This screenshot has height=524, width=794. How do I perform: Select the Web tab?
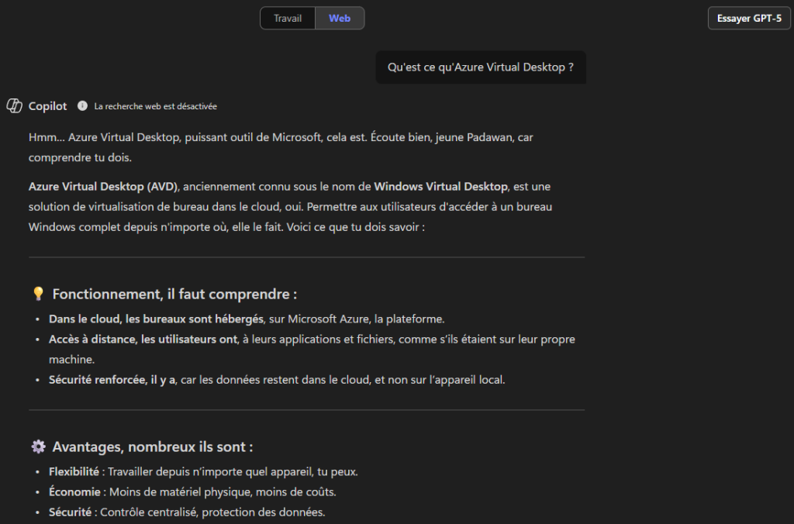[x=340, y=19]
